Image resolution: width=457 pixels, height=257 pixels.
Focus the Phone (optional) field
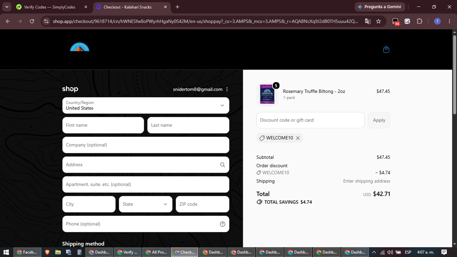tap(146, 224)
